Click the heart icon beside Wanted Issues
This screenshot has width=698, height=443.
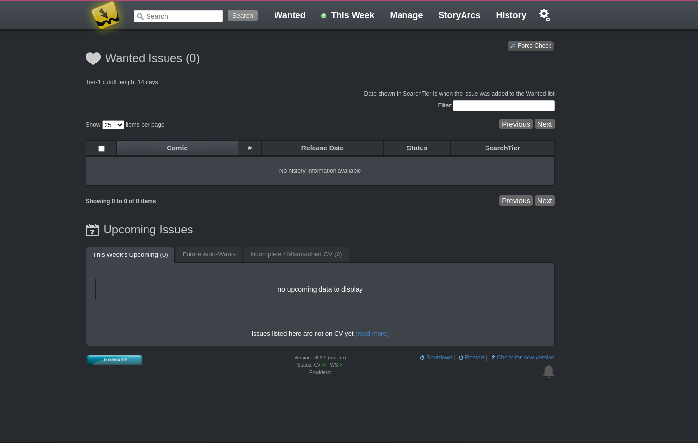pyautogui.click(x=93, y=59)
